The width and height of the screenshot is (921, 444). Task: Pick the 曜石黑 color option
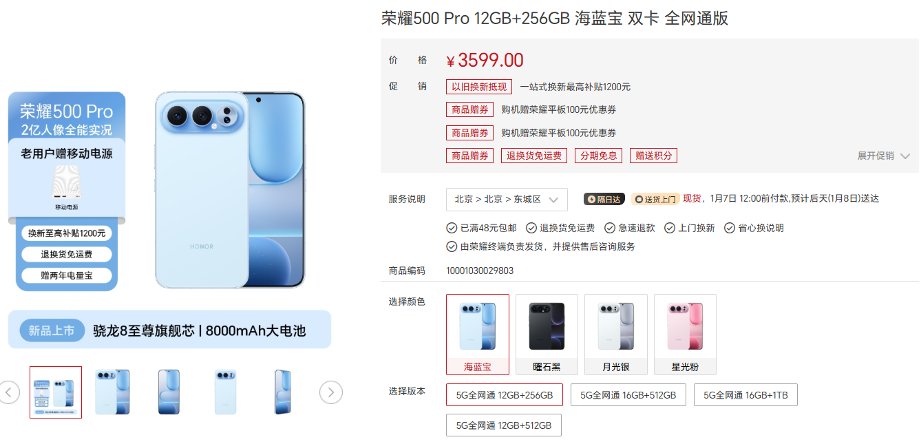point(547,335)
